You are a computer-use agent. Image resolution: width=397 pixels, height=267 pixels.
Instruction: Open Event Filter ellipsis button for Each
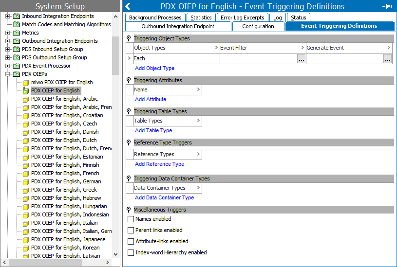[x=302, y=59]
